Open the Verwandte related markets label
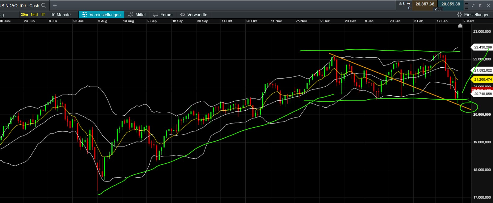 [x=197, y=15]
